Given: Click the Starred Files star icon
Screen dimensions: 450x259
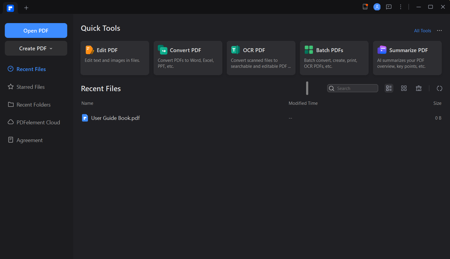Looking at the screenshot, I should click(x=11, y=86).
